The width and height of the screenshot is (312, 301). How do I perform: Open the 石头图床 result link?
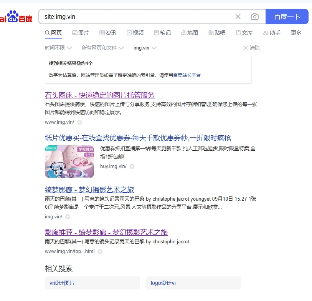[99, 95]
